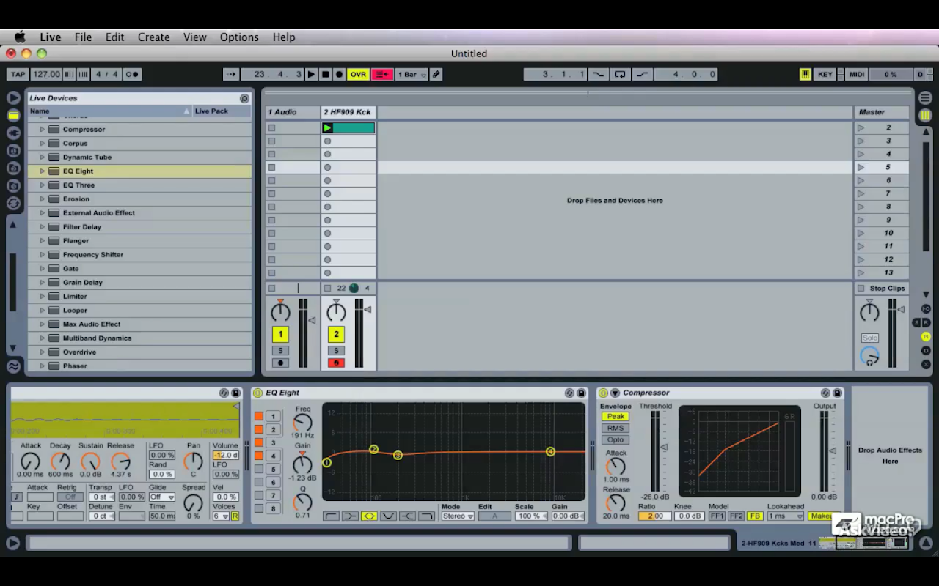This screenshot has height=586, width=939.
Task: Click the global Record button
Action: tap(339, 74)
